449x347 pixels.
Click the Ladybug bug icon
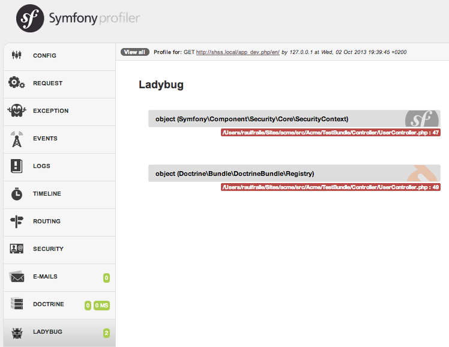17,333
